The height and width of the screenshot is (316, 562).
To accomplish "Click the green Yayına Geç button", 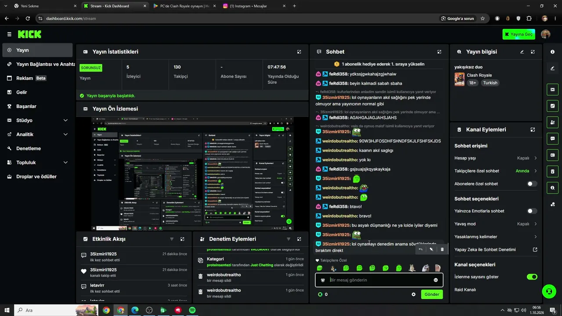I will (x=519, y=34).
